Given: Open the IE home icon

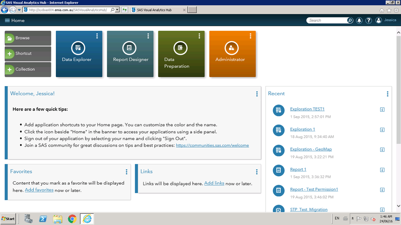Looking at the screenshot, I should [382, 10].
